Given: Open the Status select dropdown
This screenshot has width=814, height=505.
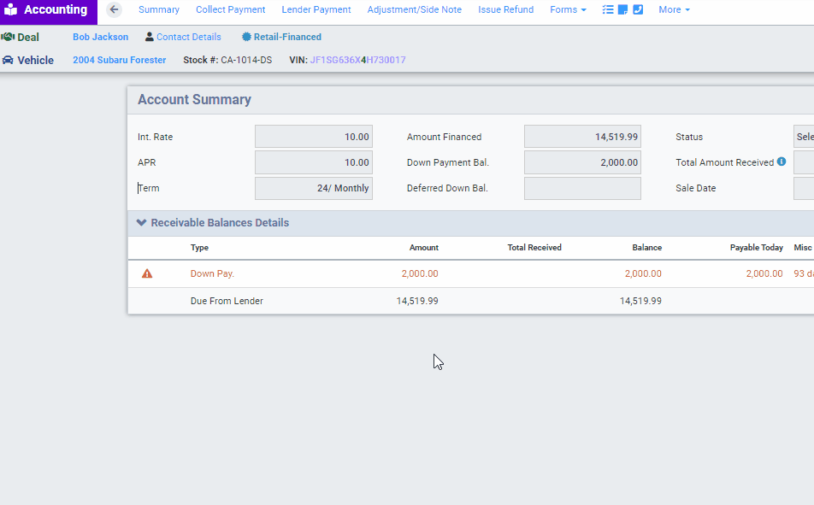Looking at the screenshot, I should click(x=804, y=137).
